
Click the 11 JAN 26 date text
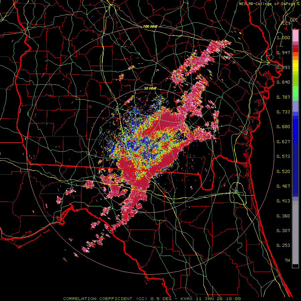(x=209, y=299)
